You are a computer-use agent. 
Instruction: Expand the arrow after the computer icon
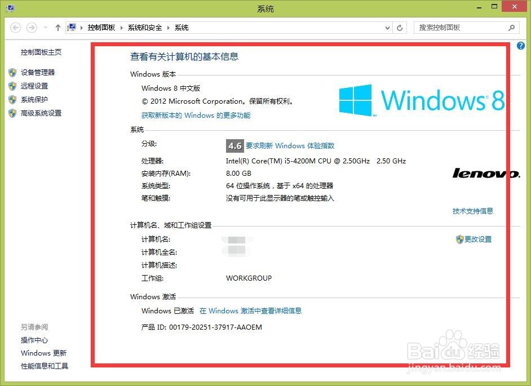pyautogui.click(x=82, y=28)
